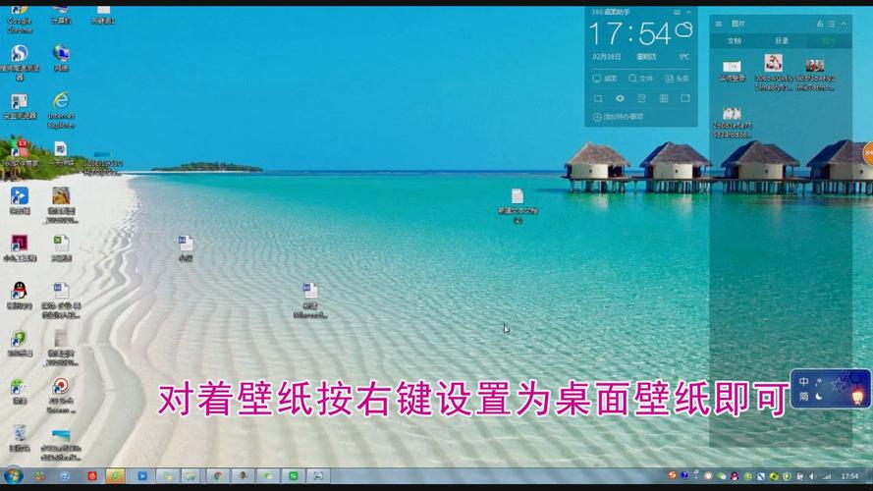
Task: Click the Sogou S icon in system tray
Action: pos(673,475)
